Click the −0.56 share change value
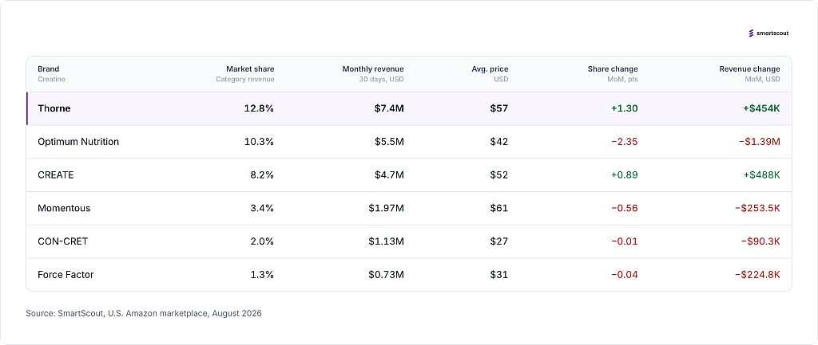 [x=625, y=208]
